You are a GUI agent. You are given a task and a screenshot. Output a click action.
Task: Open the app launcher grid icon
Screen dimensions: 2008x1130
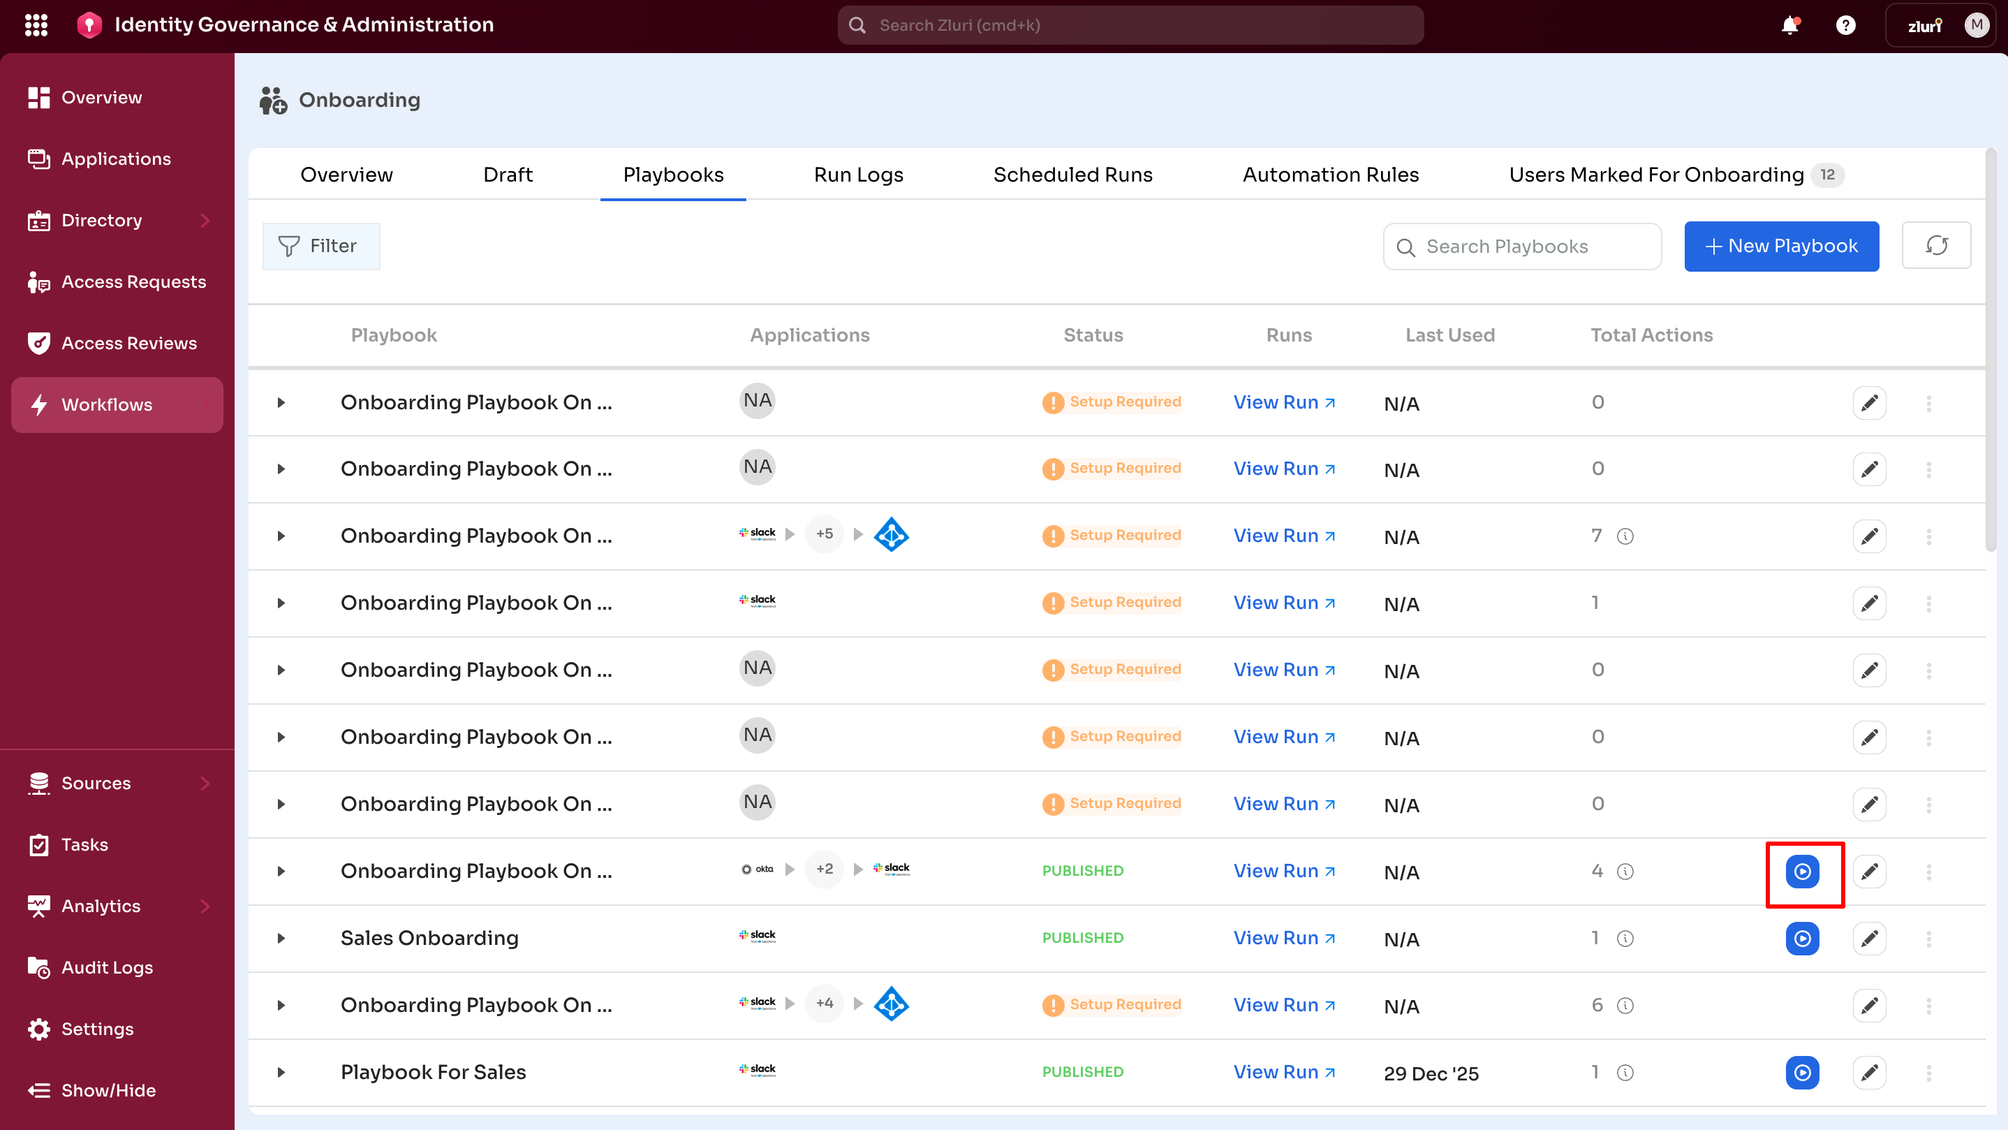tap(36, 25)
